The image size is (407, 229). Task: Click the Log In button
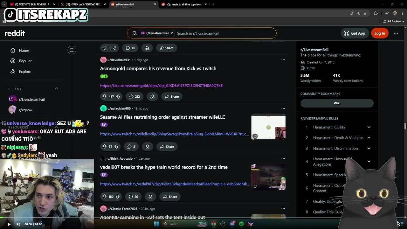(x=380, y=33)
